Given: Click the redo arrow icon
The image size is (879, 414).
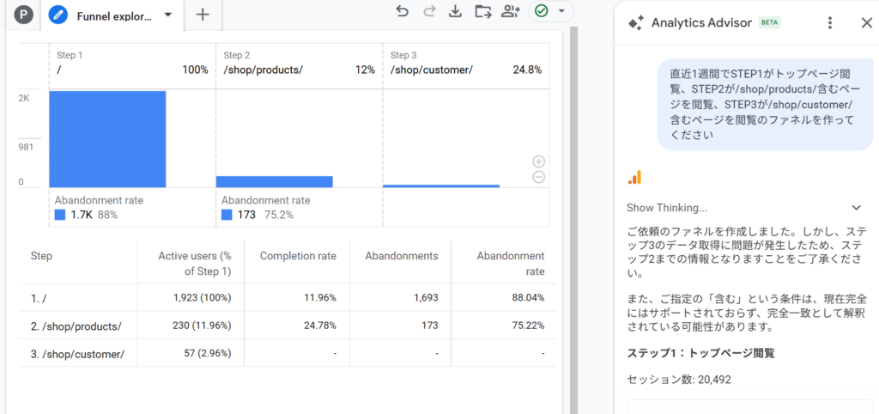Looking at the screenshot, I should tap(429, 12).
